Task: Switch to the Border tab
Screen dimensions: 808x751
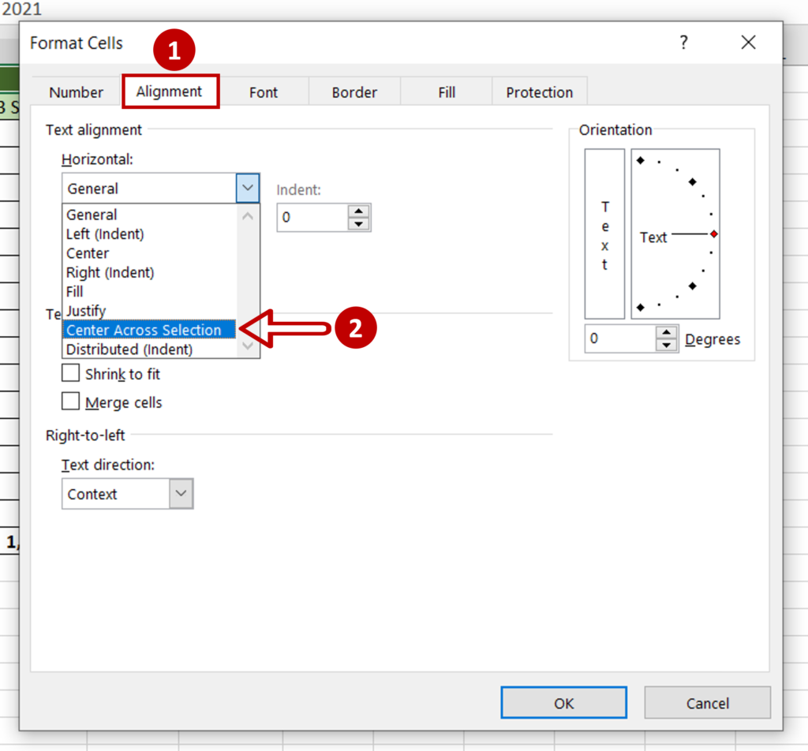Action: point(354,92)
